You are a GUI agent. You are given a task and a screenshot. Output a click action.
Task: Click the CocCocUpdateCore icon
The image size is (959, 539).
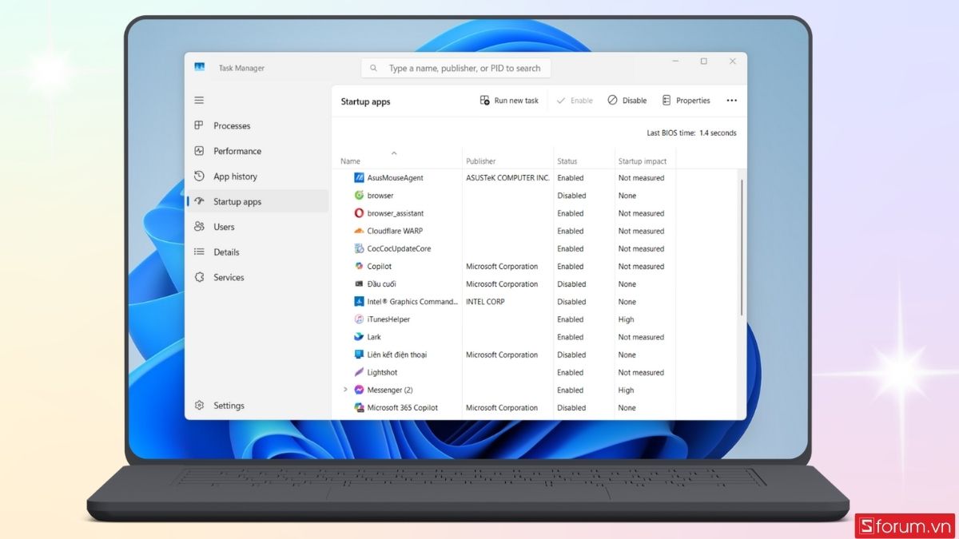359,248
